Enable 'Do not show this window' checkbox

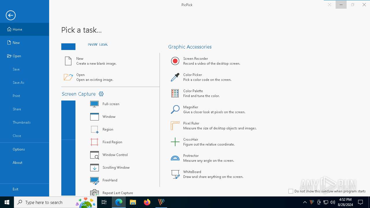click(x=291, y=191)
